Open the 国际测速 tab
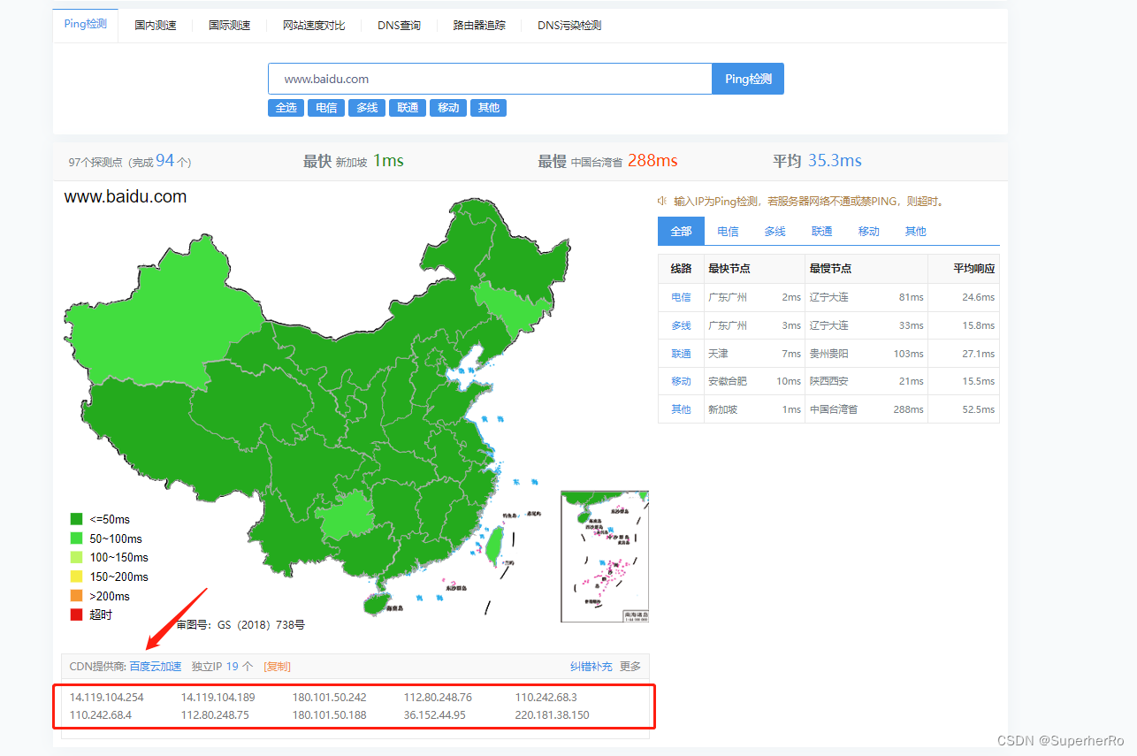The width and height of the screenshot is (1137, 756). tap(228, 26)
